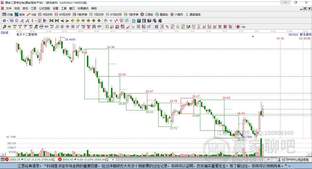This screenshot has width=312, height=169.
Task: Select the V-shaped zigzag line tool
Action: (x=133, y=27)
